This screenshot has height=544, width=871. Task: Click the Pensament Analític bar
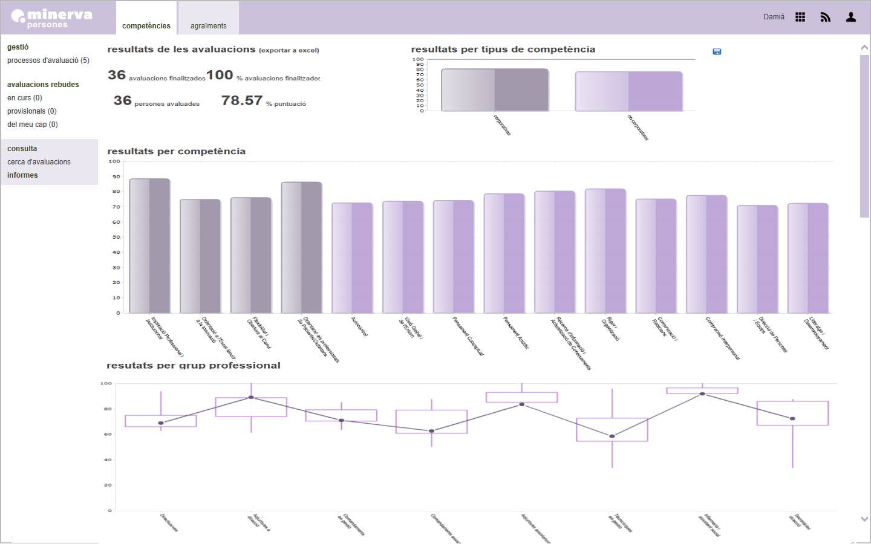click(504, 253)
